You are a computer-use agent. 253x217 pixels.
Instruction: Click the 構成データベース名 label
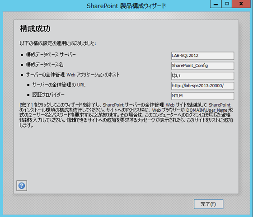point(45,65)
